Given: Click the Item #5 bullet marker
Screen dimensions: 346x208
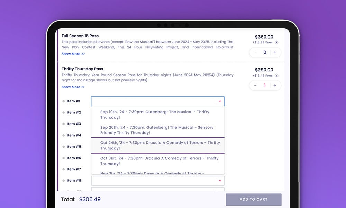Looking at the screenshot, I should tap(64, 147).
